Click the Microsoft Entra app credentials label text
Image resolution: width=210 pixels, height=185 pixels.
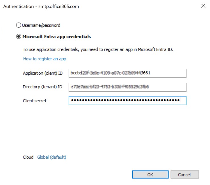click(56, 36)
